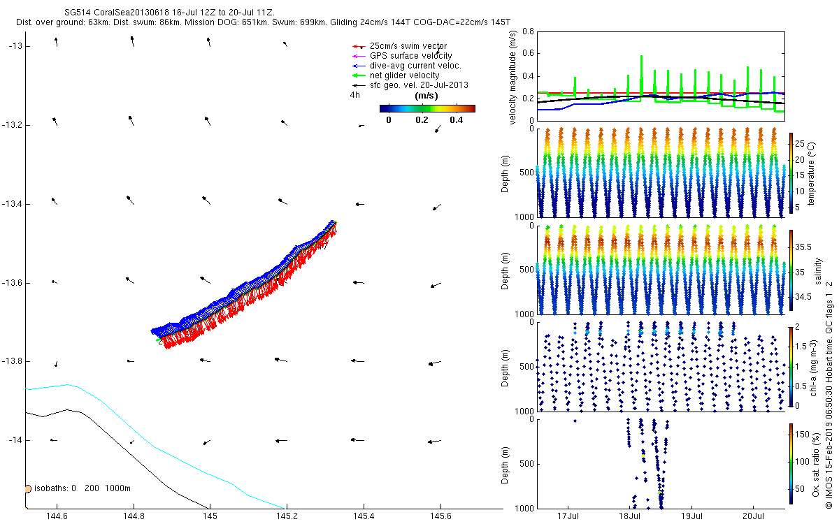Image resolution: width=839 pixels, height=524 pixels.
Task: Click the temperature colorbar
Action: (x=791, y=173)
